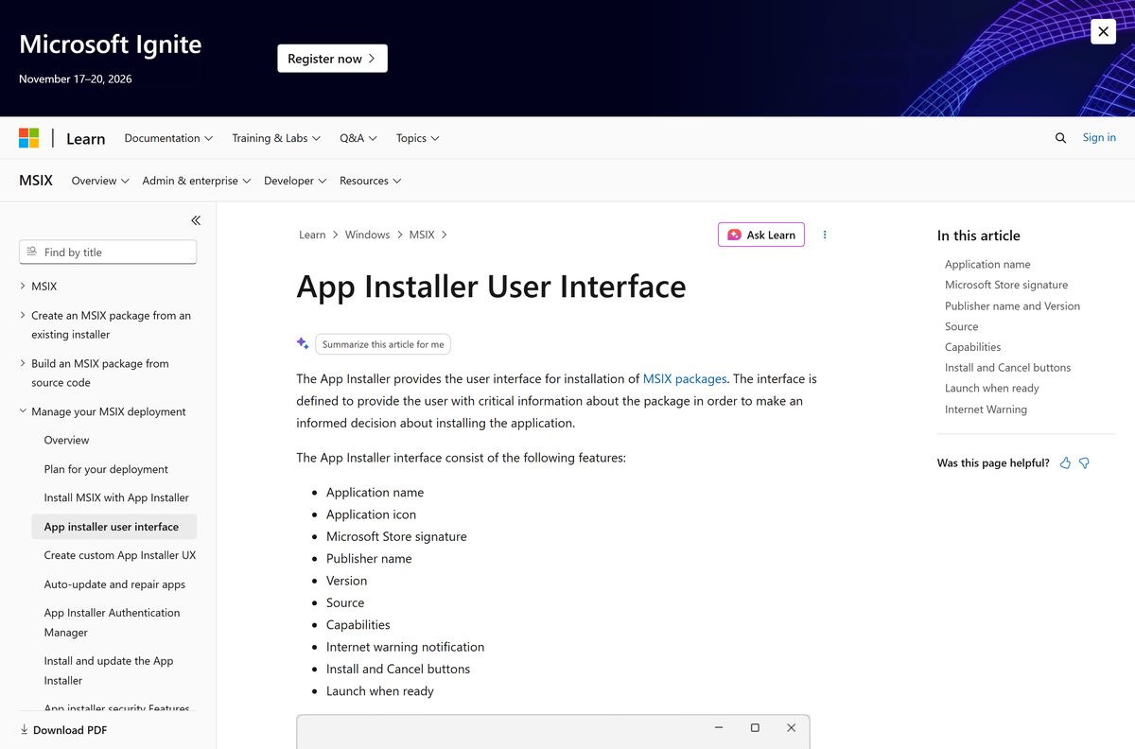Jump to Install and Cancel buttons section
Screen dimensions: 1135x749
(x=1007, y=367)
